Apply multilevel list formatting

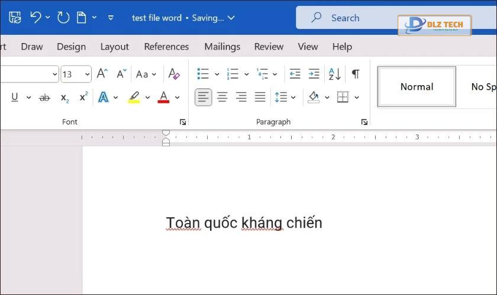(263, 74)
